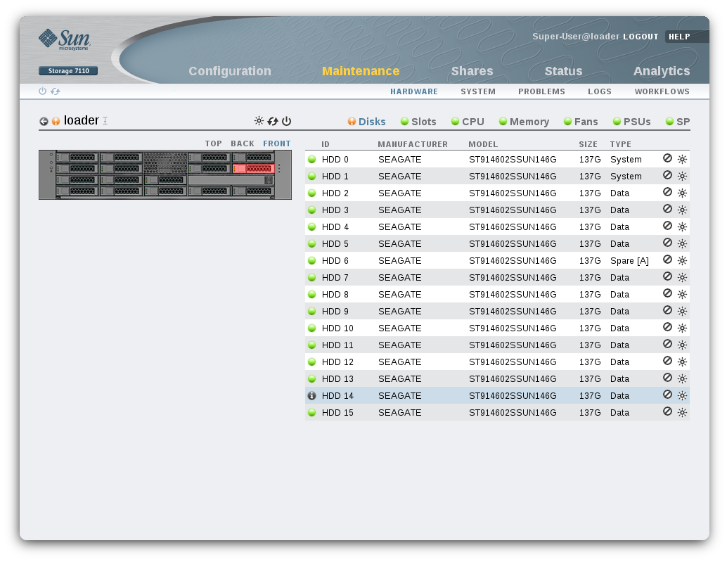Click the chassis restart icon next to loader

(x=273, y=122)
